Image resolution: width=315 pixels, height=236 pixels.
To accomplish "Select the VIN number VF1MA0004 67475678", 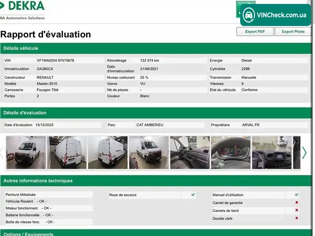I will click(x=56, y=61).
